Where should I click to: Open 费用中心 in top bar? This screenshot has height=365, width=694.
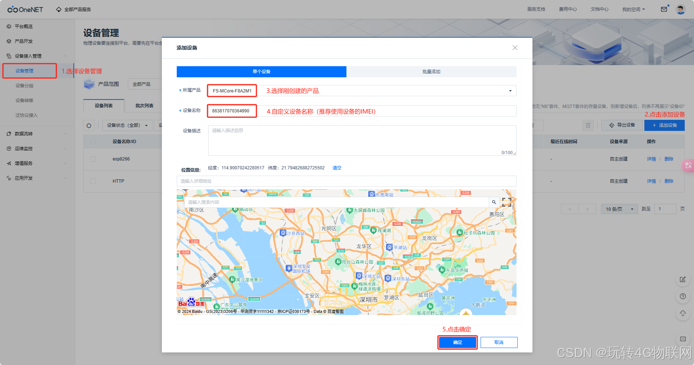568,9
